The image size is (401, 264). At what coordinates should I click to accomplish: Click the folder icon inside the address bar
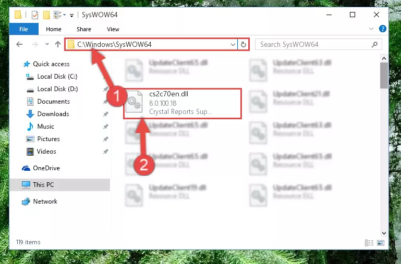[x=71, y=45]
